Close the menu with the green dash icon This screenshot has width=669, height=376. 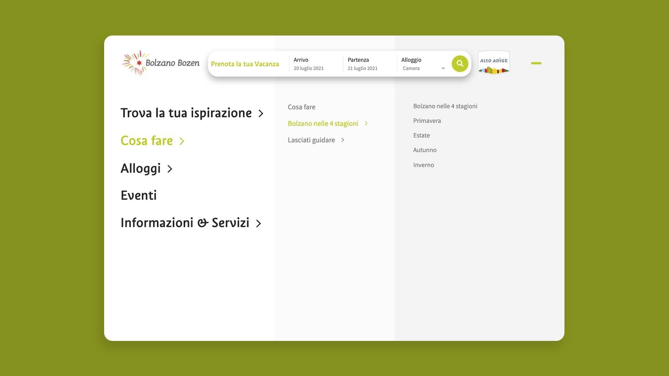(536, 63)
